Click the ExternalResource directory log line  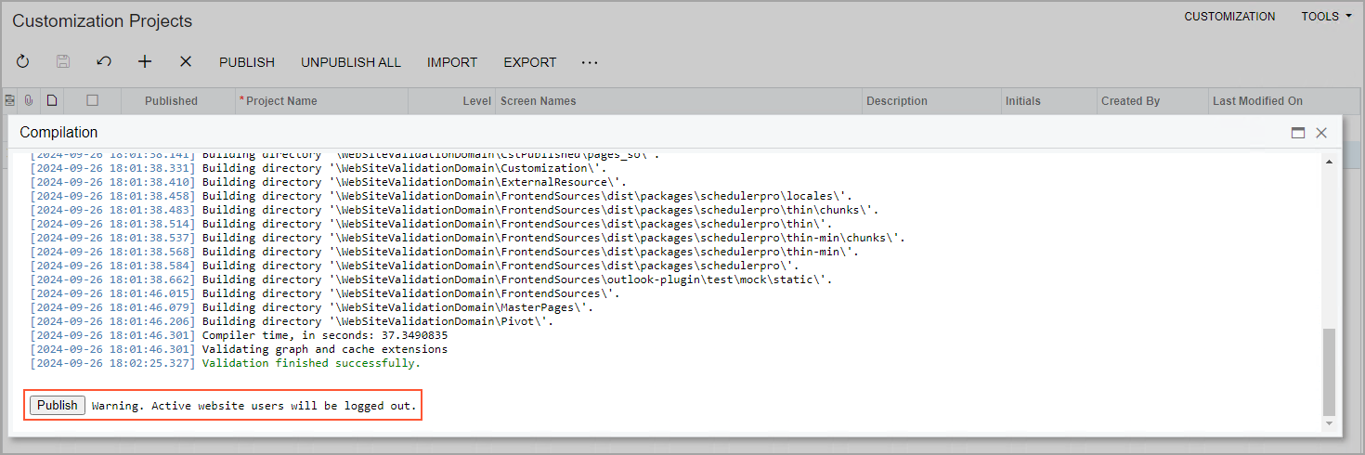(x=413, y=182)
